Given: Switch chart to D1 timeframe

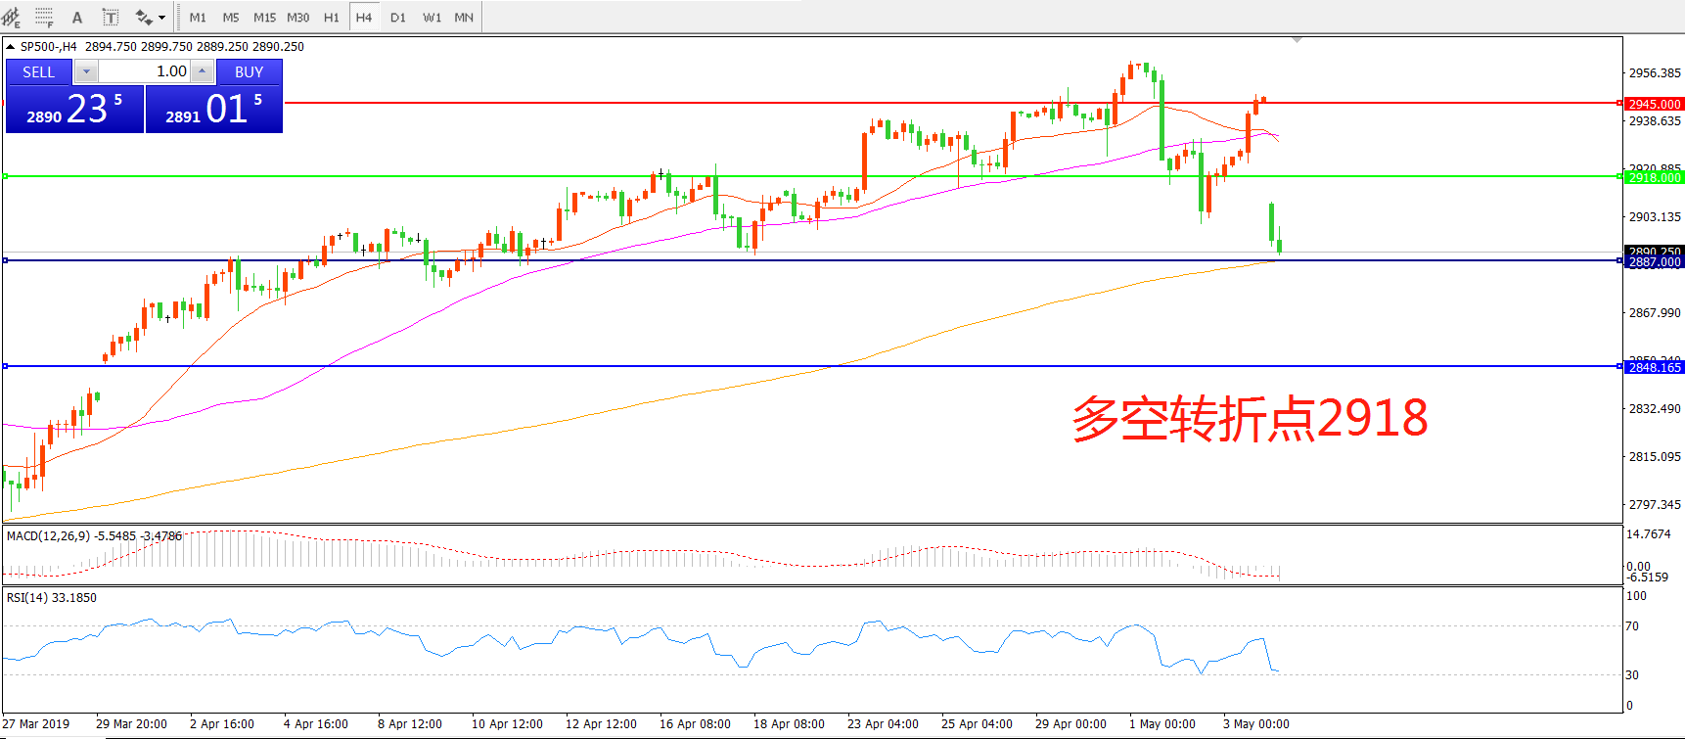Looking at the screenshot, I should tap(397, 18).
